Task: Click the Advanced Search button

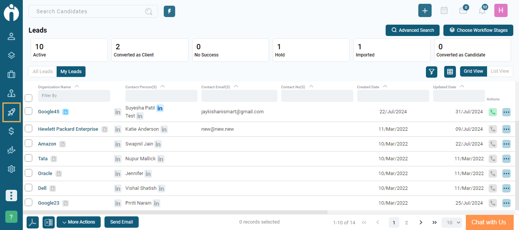Action: tap(413, 30)
